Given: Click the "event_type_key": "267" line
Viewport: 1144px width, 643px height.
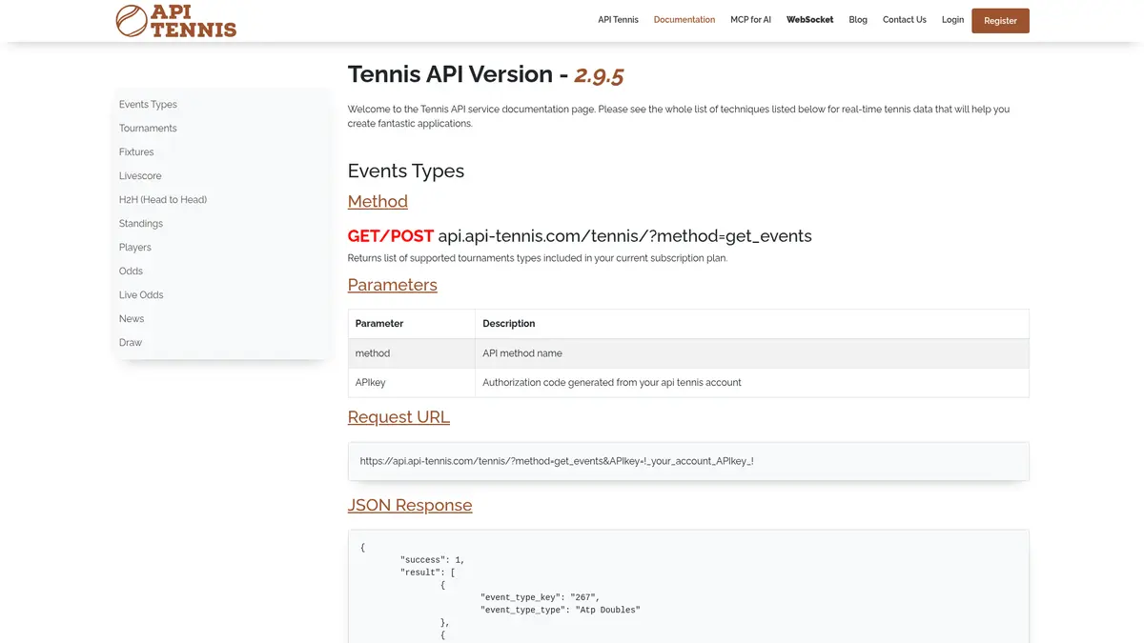Looking at the screenshot, I should [x=541, y=597].
